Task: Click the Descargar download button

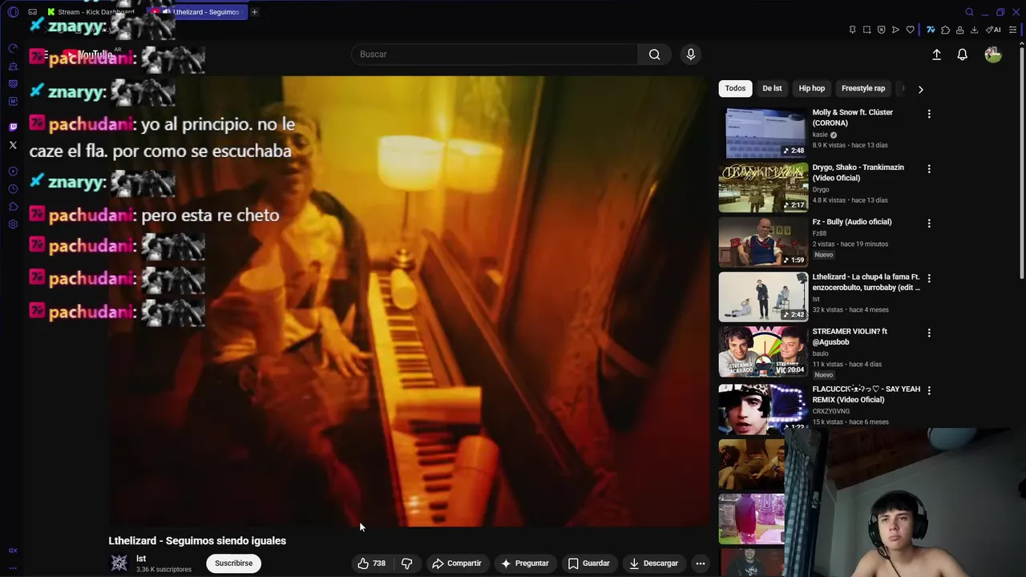Action: pos(654,563)
